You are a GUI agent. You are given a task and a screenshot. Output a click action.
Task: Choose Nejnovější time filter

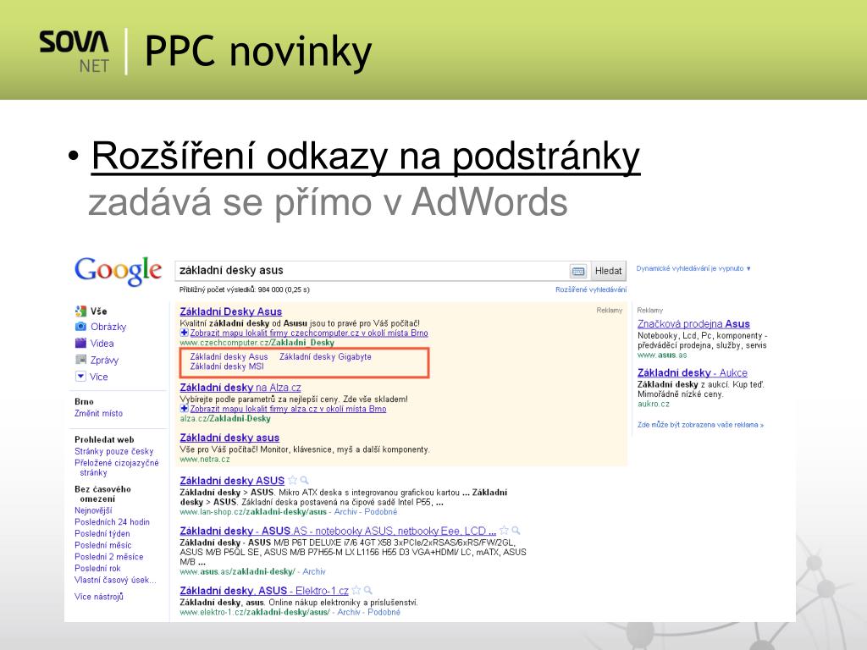pos(93,510)
